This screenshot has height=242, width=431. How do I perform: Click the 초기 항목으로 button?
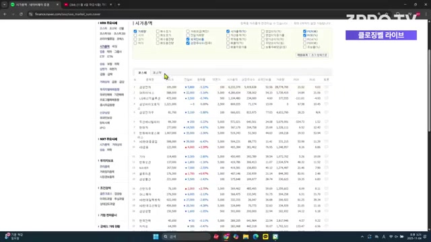click(x=319, y=55)
